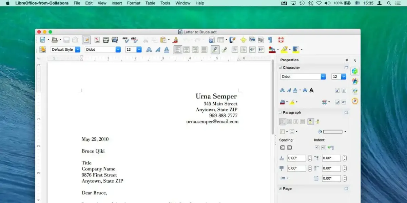
Task: Open the Print Preview icon
Action: pos(115,40)
